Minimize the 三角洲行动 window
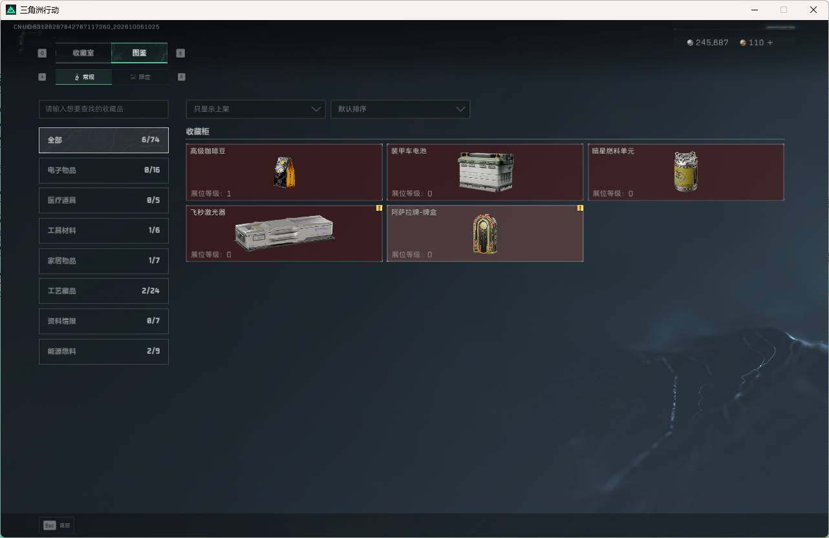This screenshot has width=829, height=538. 755,10
